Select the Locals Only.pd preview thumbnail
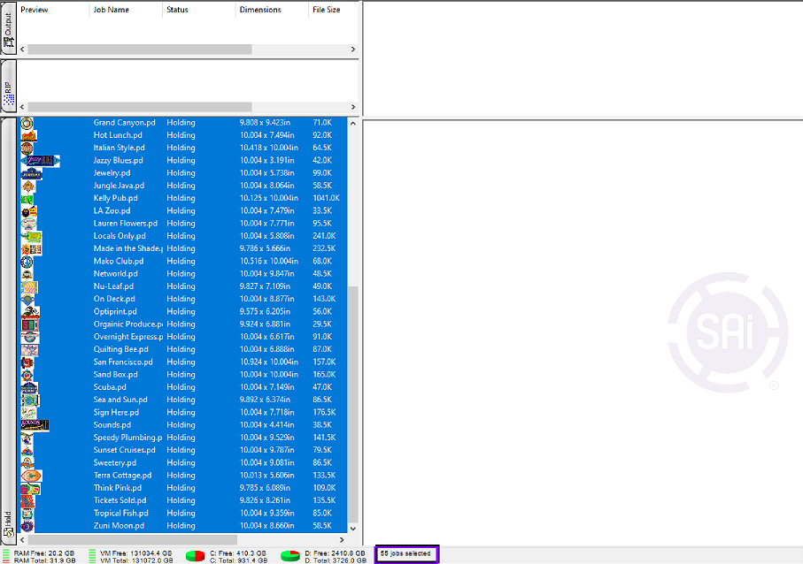 point(31,236)
